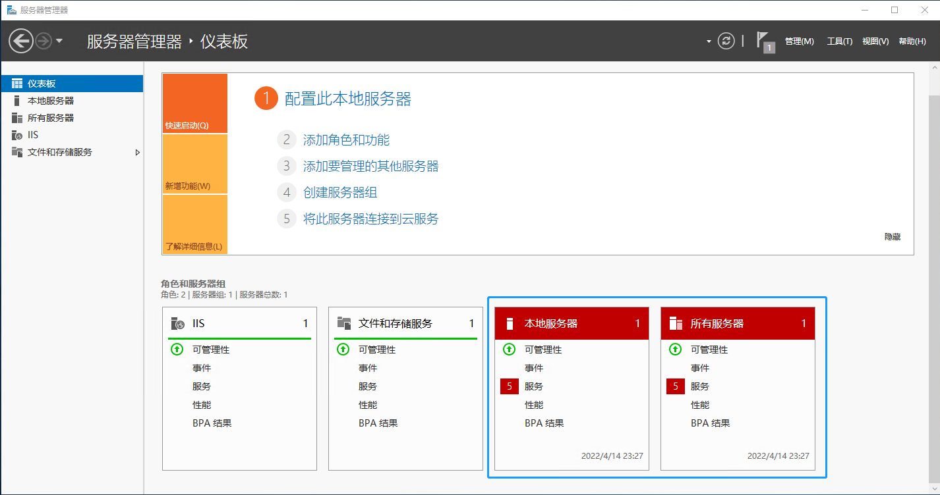Image resolution: width=940 pixels, height=495 pixels.
Task: Click the scrollbar up arrow
Action: coord(934,68)
